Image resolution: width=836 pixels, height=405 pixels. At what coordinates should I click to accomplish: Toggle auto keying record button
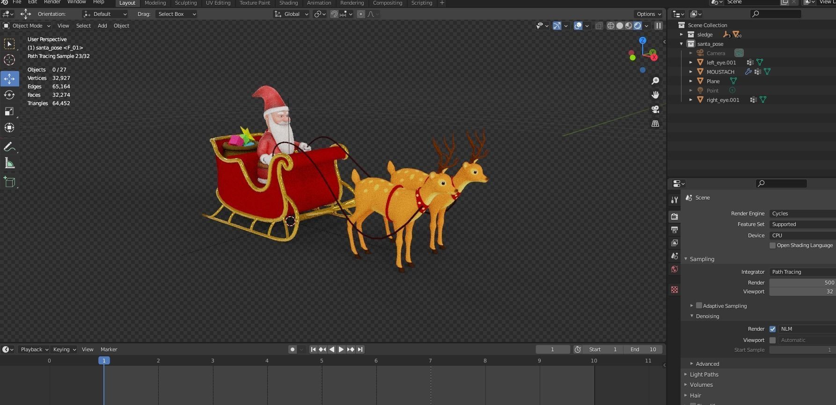[293, 349]
